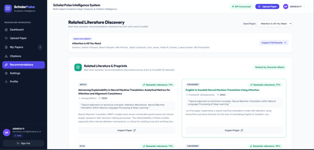Click the sidebar AP avatar circle
314x150 pixels.
7,132
